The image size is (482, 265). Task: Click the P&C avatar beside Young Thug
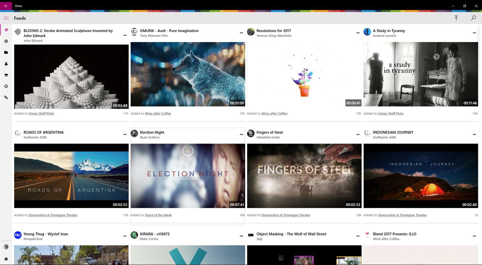point(18,235)
